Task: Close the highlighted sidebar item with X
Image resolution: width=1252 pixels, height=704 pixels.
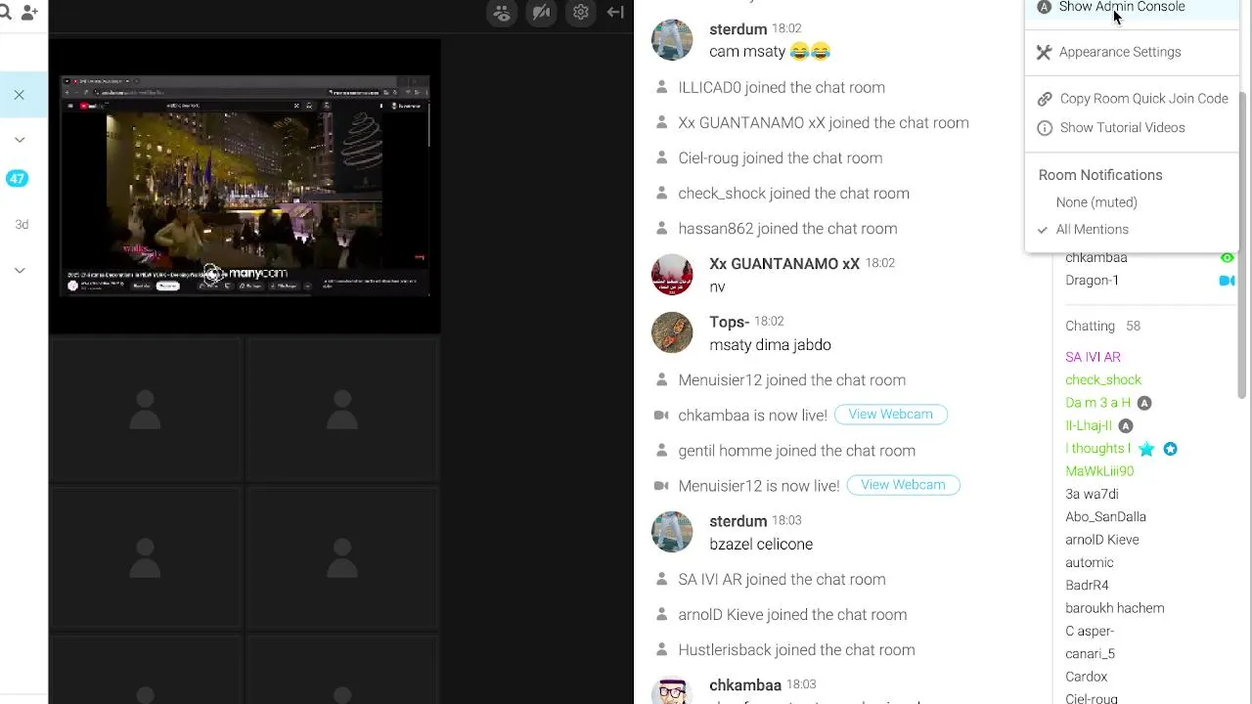Action: click(19, 95)
